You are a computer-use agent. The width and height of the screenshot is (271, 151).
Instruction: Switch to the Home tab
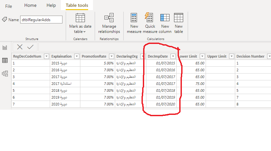[x=30, y=5]
